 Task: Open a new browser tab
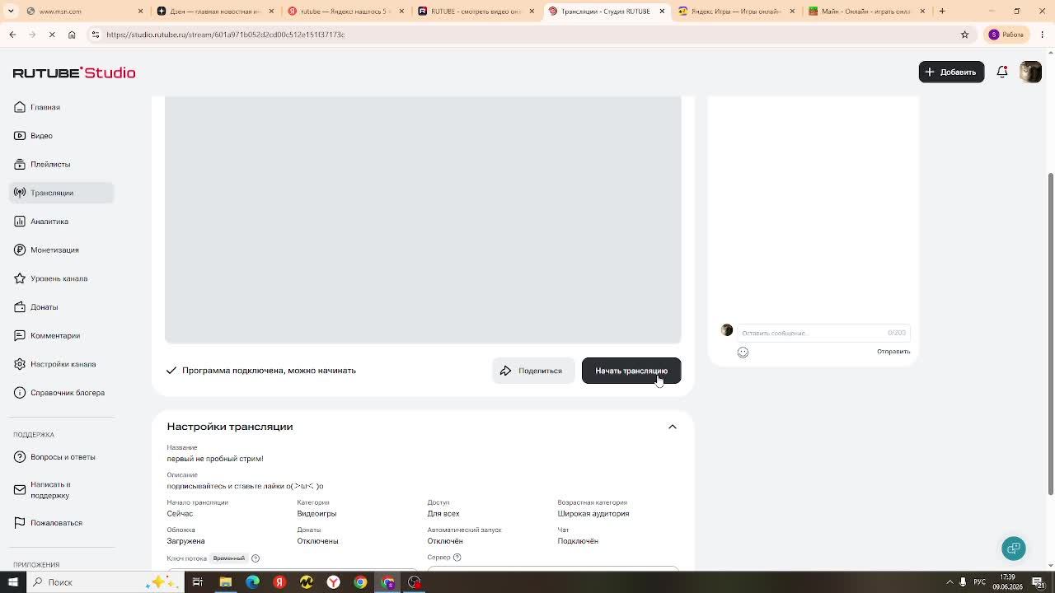coord(942,12)
